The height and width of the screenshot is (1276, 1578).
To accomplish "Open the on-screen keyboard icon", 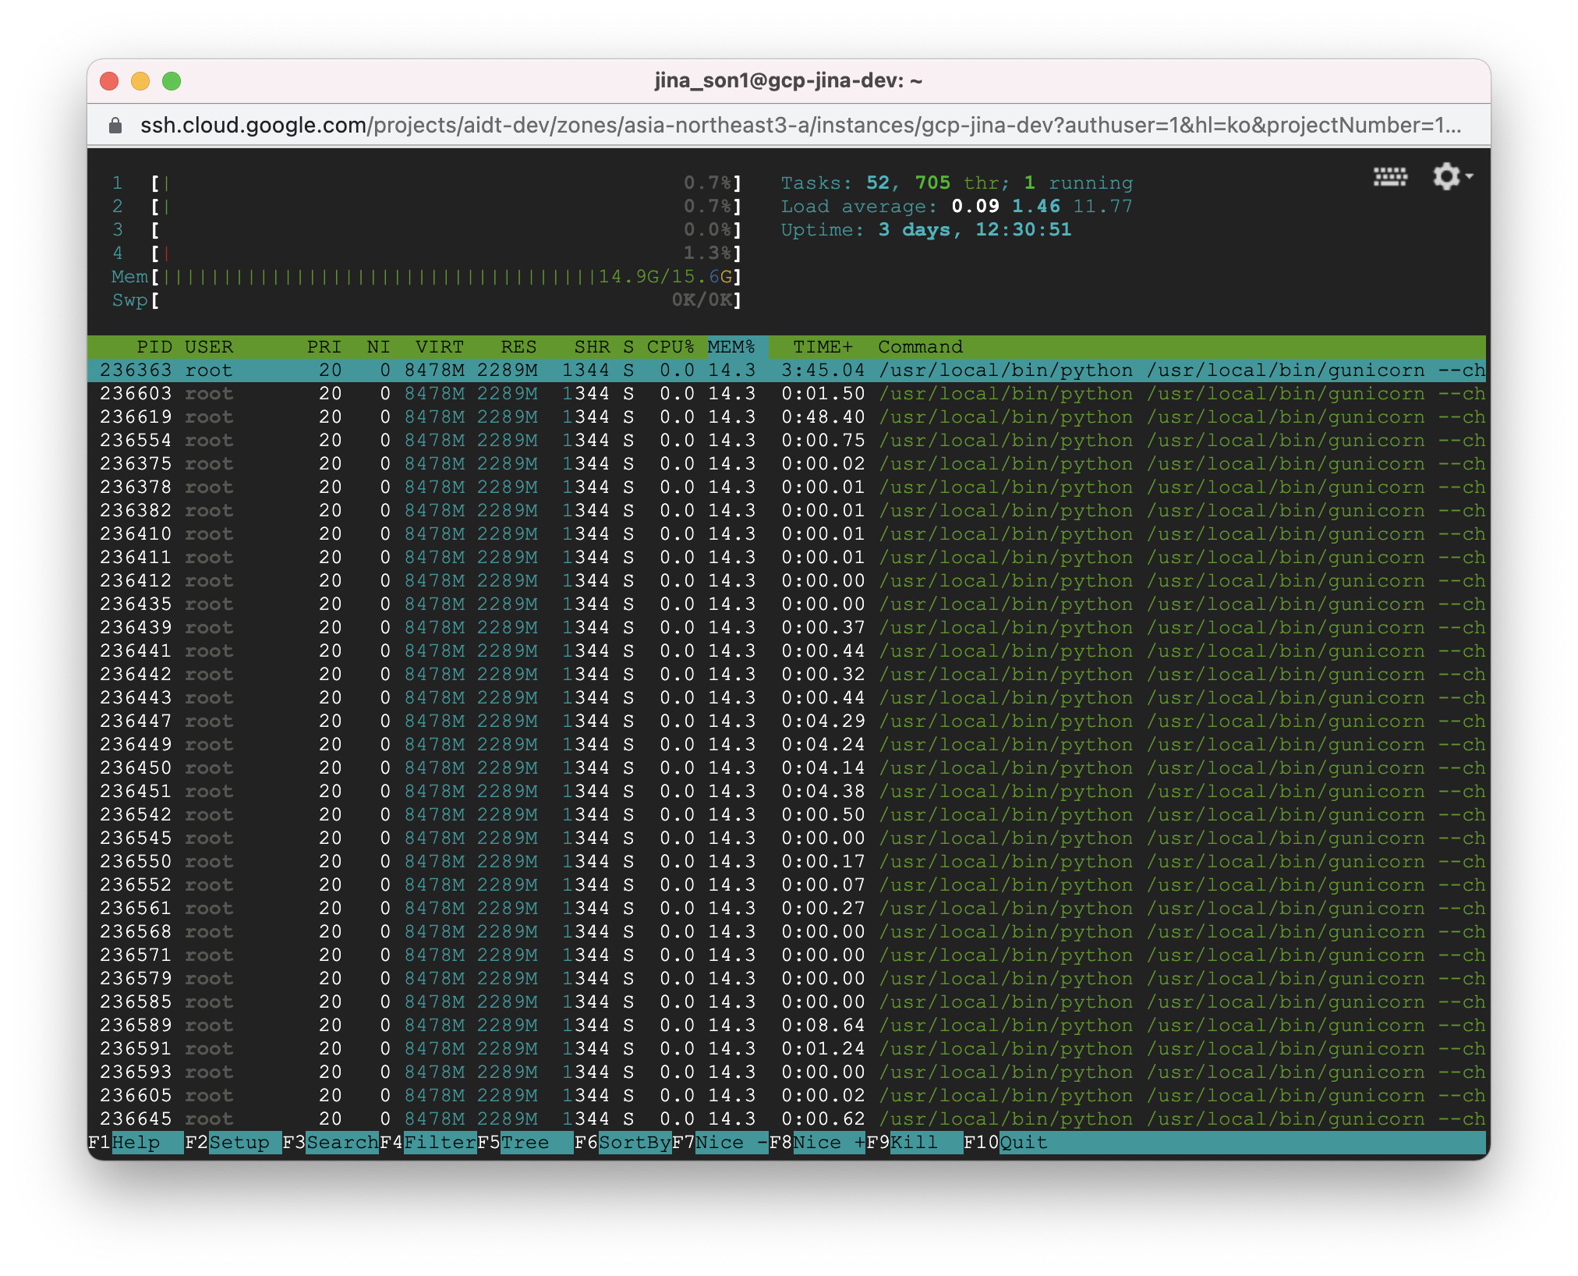I will click(1390, 178).
